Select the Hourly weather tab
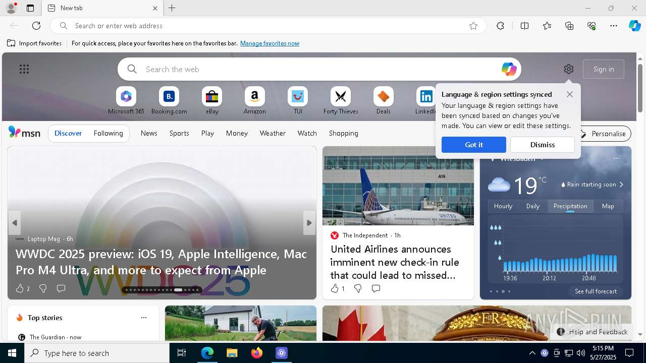Image resolution: width=646 pixels, height=363 pixels. point(503,206)
